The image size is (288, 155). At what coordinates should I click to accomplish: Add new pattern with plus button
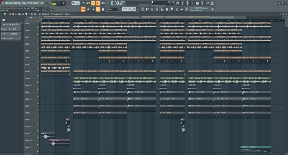point(138,9)
